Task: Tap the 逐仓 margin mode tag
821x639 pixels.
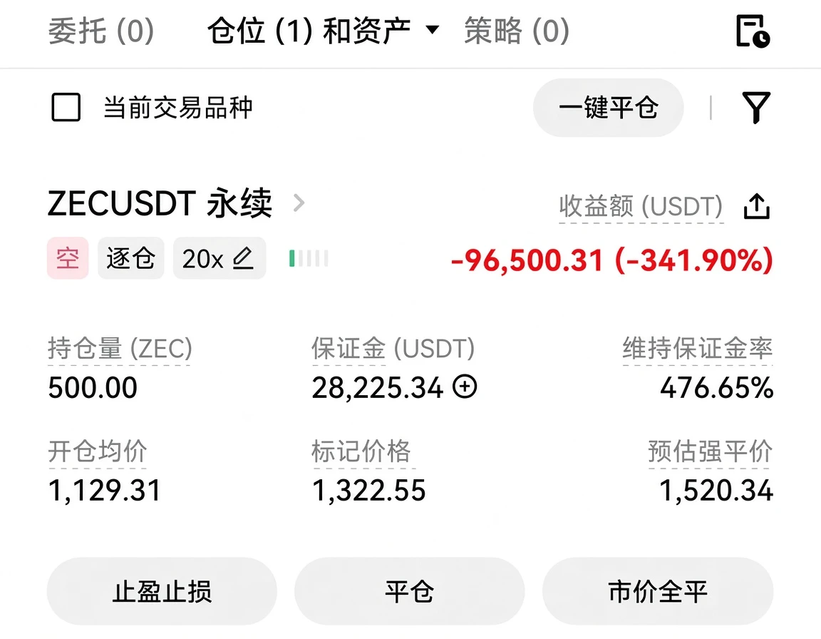Action: [131, 258]
